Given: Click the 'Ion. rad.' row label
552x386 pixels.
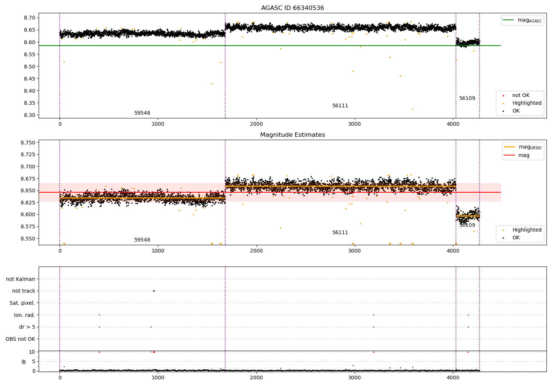Looking at the screenshot, I should point(25,315).
